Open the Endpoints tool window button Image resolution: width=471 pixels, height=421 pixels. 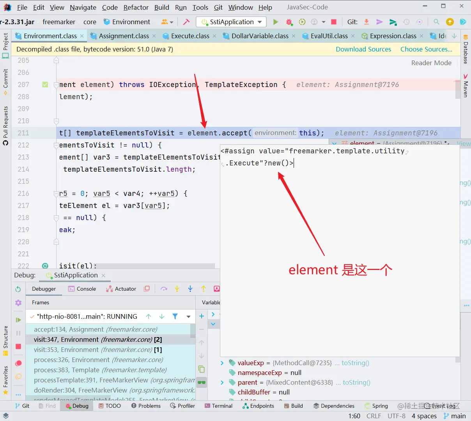[259, 406]
